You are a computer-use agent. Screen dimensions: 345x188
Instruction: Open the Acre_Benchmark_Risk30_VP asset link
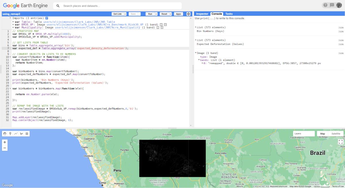(x=95, y=25)
